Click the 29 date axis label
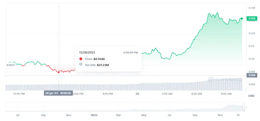This screenshot has width=260, height=121. pyautogui.click(x=137, y=94)
